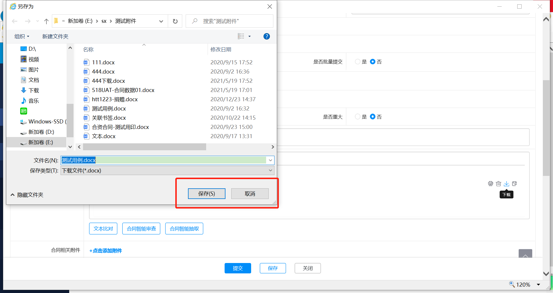Go up one folder level with up arrow
This screenshot has width=553, height=293.
click(x=46, y=21)
